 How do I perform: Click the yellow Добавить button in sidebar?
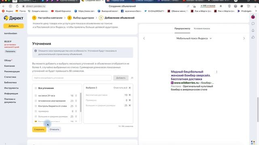click(x=13, y=26)
